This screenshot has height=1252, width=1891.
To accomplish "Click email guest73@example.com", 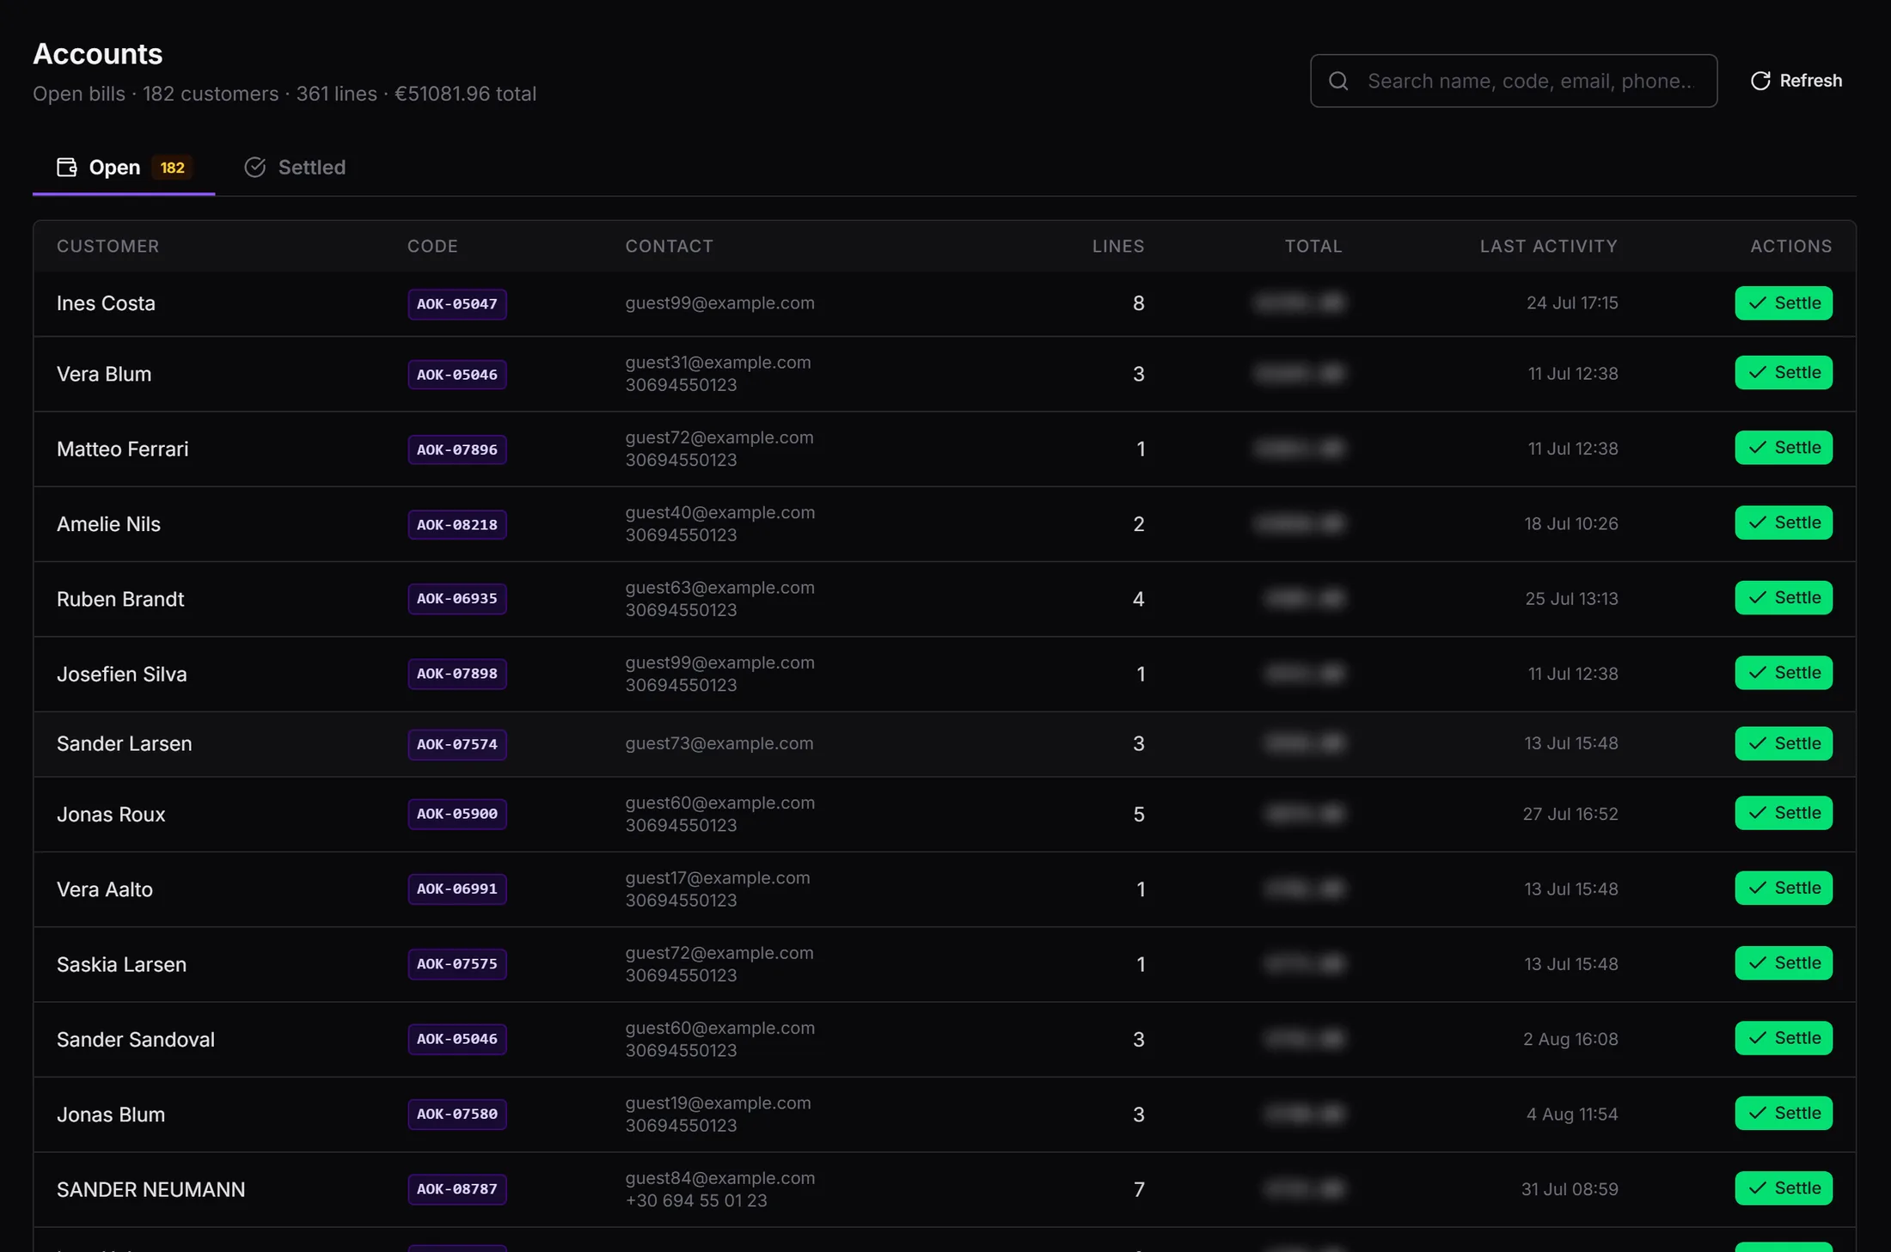I will point(719,743).
